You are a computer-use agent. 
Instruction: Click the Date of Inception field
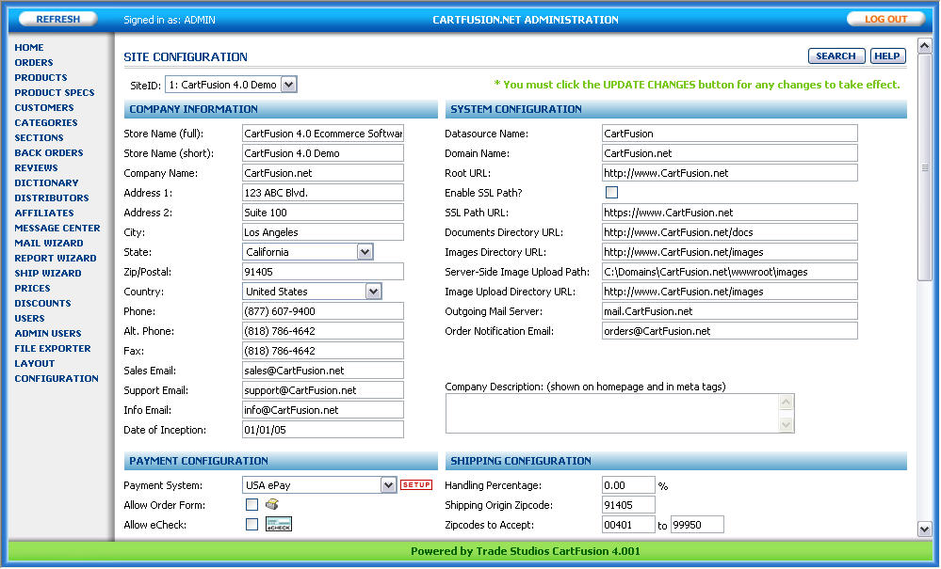[x=323, y=430]
